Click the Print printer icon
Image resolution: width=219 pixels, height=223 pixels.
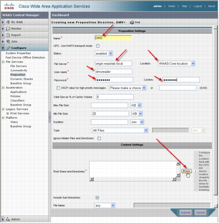[x=132, y=22]
